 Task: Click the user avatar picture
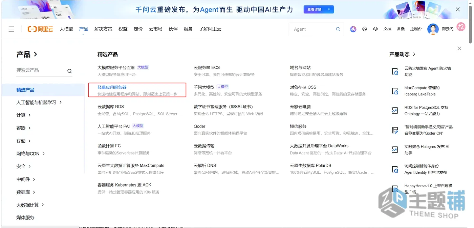coord(433,29)
